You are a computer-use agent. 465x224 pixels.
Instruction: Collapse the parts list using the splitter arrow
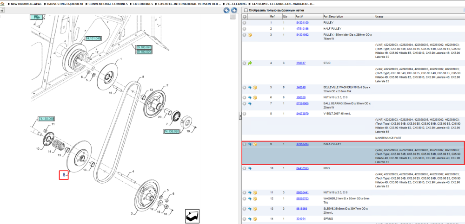pos(240,116)
